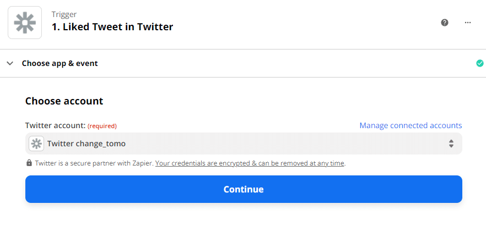The image size is (486, 226).
Task: Click the step title Liked Tweet in Twitter
Action: point(112,27)
